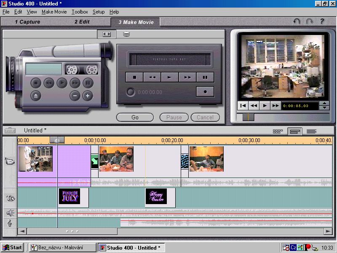Select the 3 Make Movie tab
337x253 pixels.
pos(135,22)
